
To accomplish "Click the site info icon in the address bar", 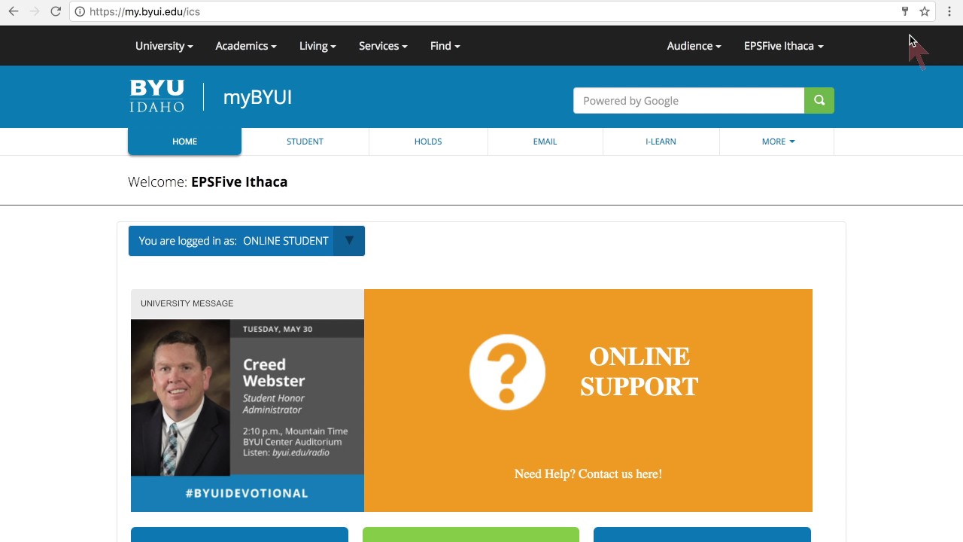I will 80,11.
